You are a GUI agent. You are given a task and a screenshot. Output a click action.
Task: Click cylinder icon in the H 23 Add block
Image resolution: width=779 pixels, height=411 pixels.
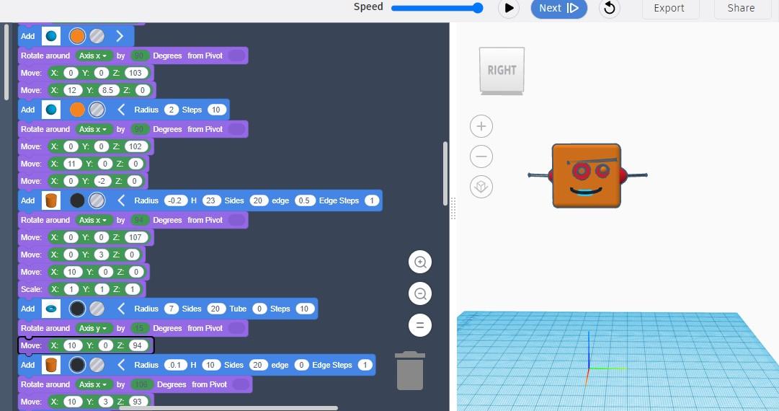51,200
